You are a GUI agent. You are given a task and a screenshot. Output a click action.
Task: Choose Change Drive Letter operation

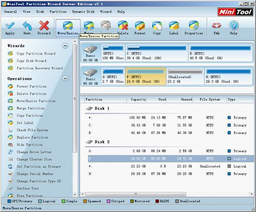pyautogui.click(x=34, y=152)
